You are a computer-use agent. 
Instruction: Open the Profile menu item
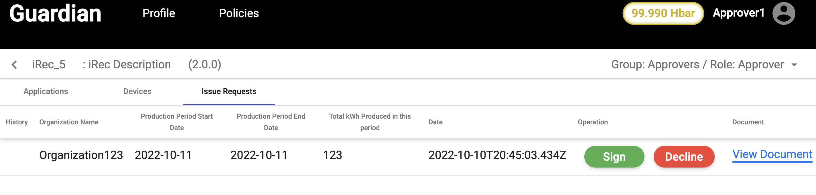point(159,13)
